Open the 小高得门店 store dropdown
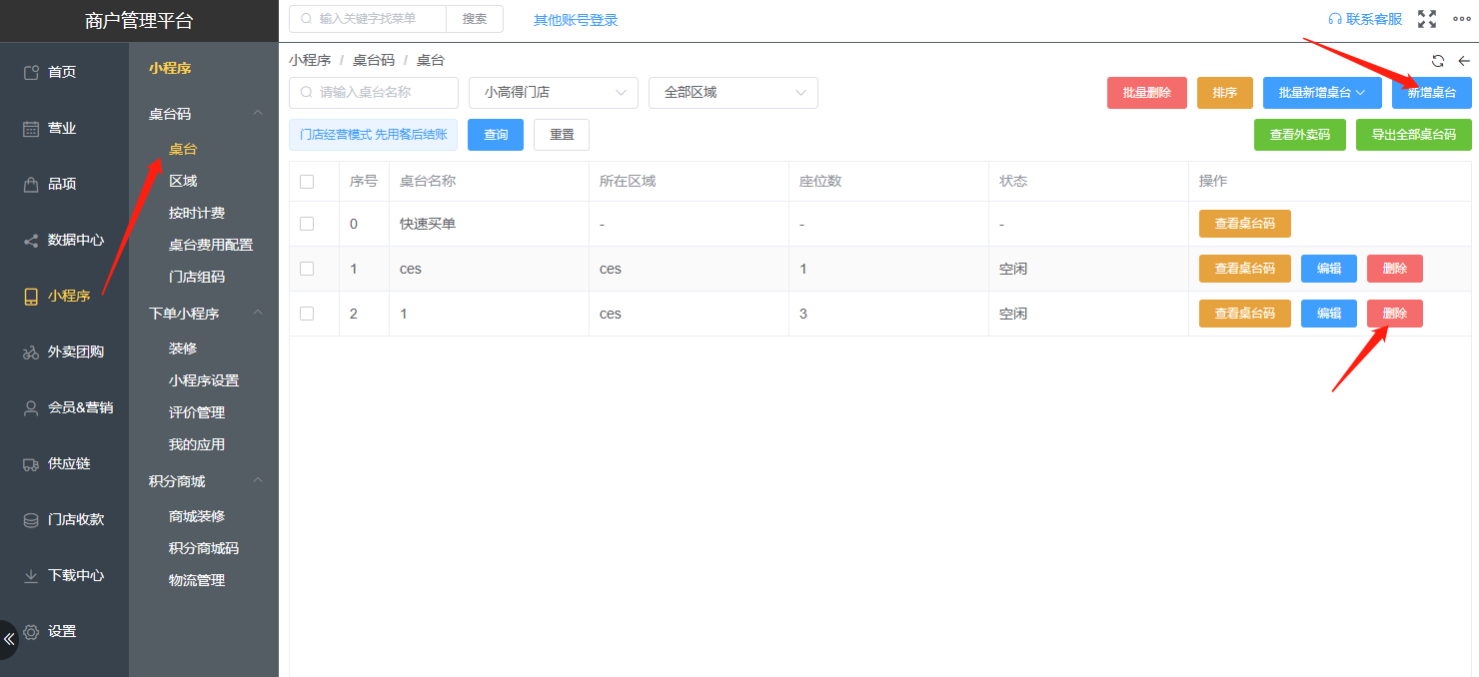 point(554,93)
